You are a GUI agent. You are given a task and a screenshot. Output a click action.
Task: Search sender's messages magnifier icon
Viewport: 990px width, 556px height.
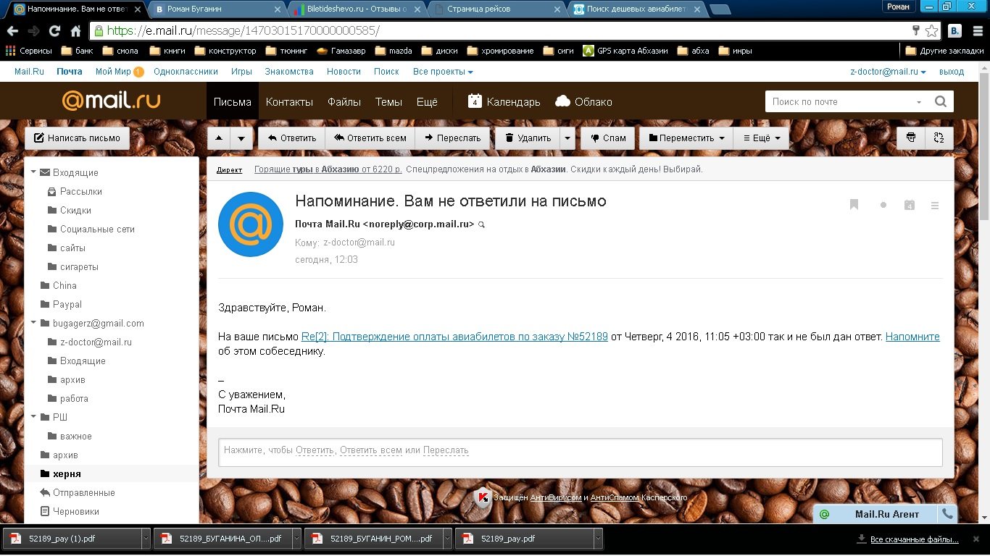click(482, 225)
